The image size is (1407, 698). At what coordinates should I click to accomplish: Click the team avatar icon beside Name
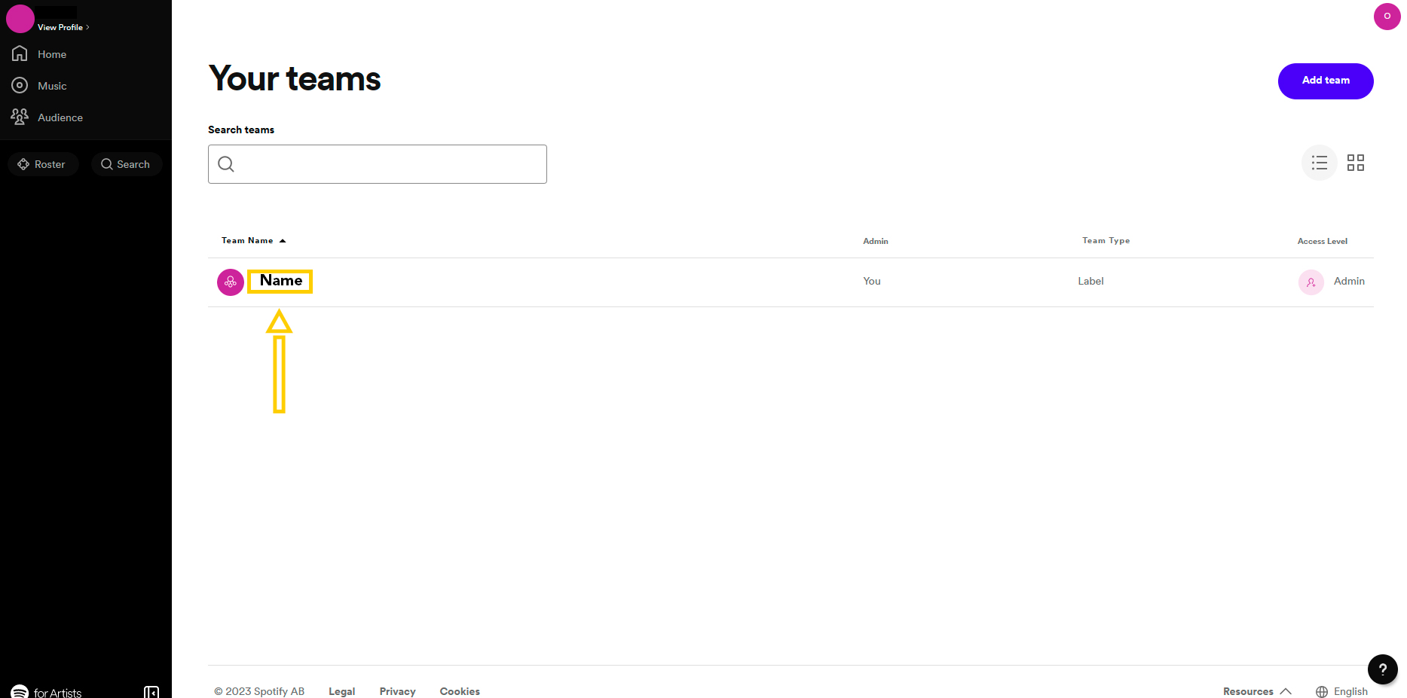click(x=230, y=282)
